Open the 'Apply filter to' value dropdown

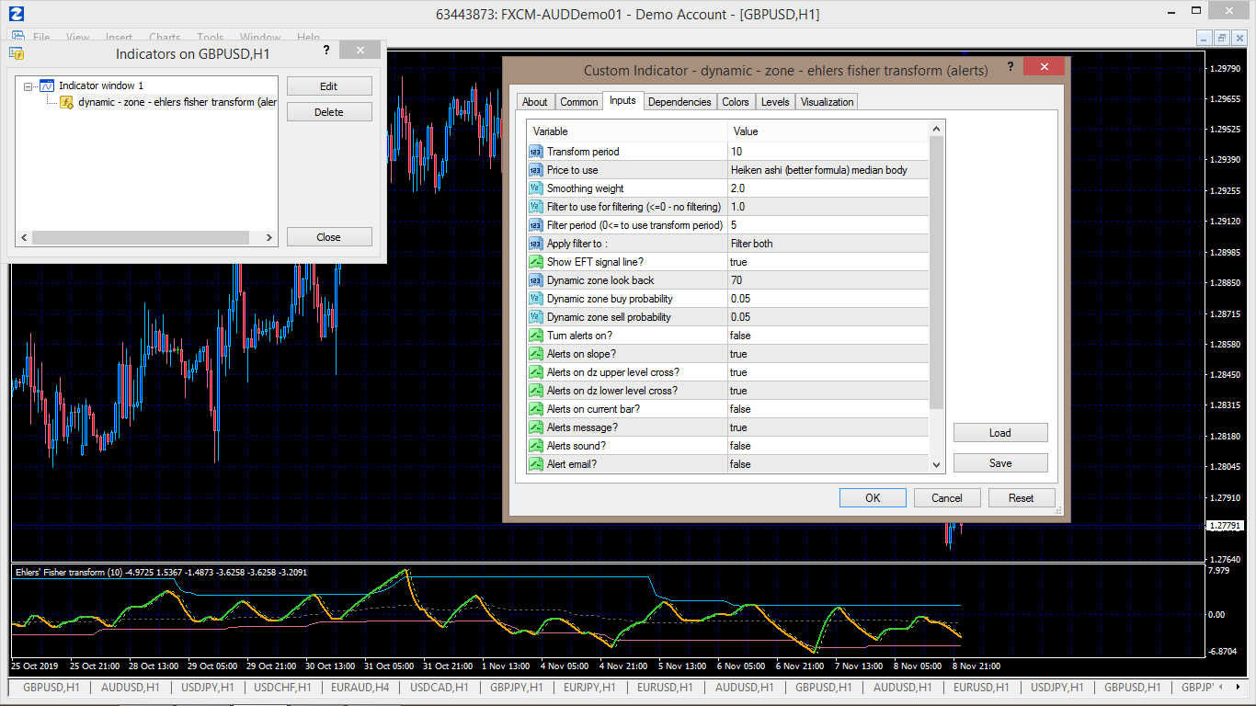pyautogui.click(x=828, y=244)
